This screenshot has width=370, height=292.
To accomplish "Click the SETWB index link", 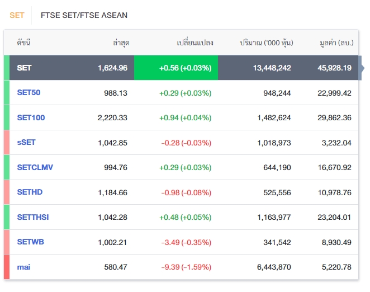I will coord(30,242).
